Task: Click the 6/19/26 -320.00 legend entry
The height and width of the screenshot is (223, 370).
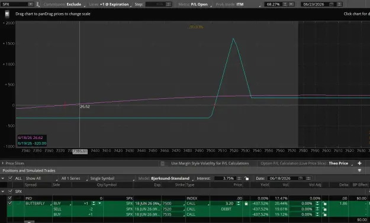Action: (32, 143)
